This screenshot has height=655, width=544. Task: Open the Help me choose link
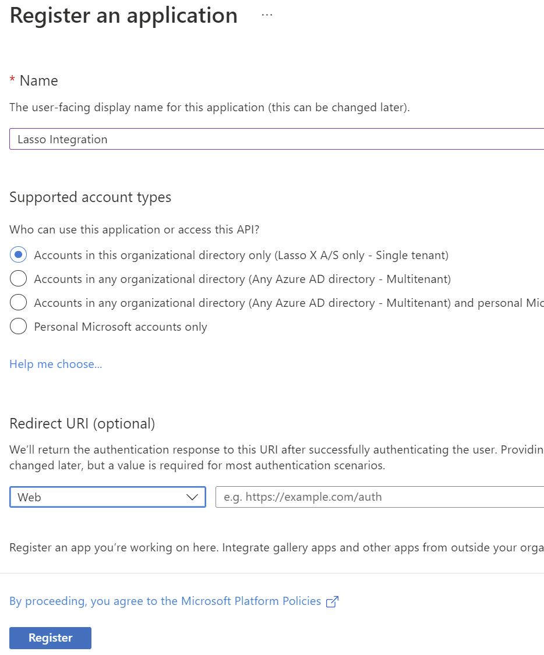click(x=56, y=364)
